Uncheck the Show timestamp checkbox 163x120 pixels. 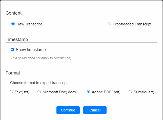coord(12,50)
